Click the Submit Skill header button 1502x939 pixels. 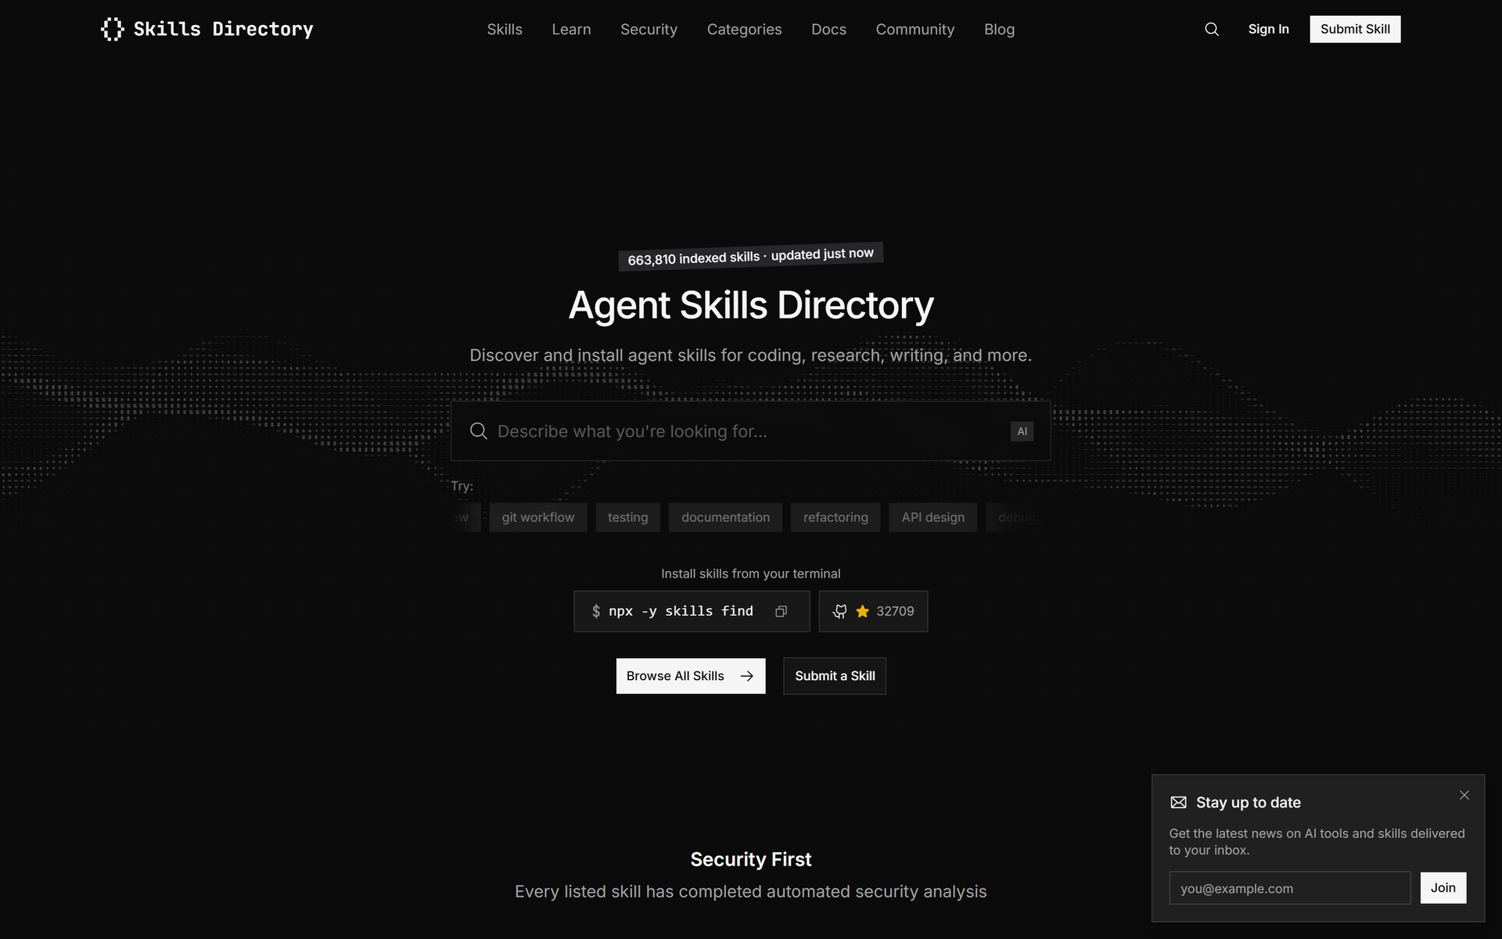click(1355, 29)
